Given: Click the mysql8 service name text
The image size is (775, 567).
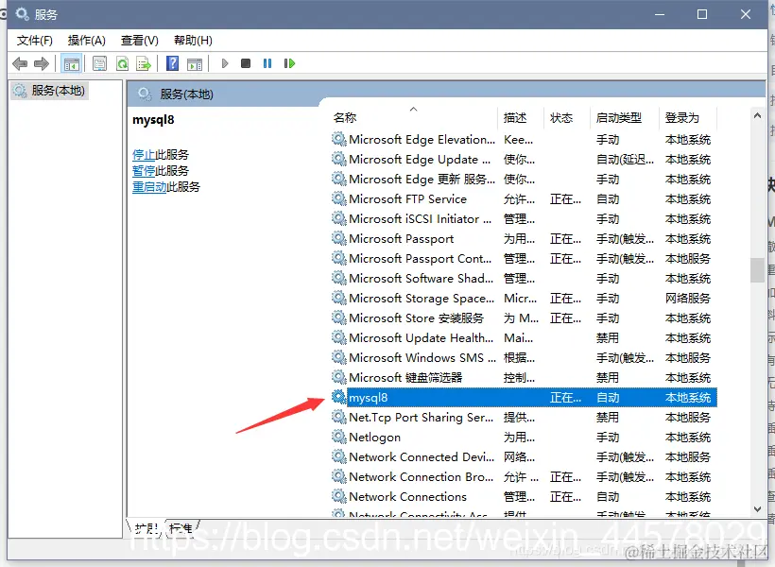Looking at the screenshot, I should (x=369, y=398).
